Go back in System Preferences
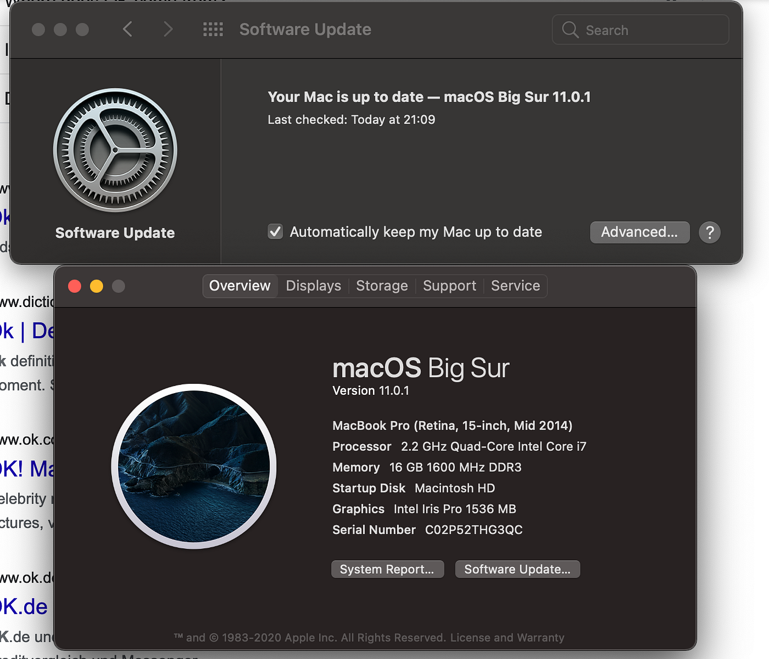The height and width of the screenshot is (659, 769). coord(127,29)
